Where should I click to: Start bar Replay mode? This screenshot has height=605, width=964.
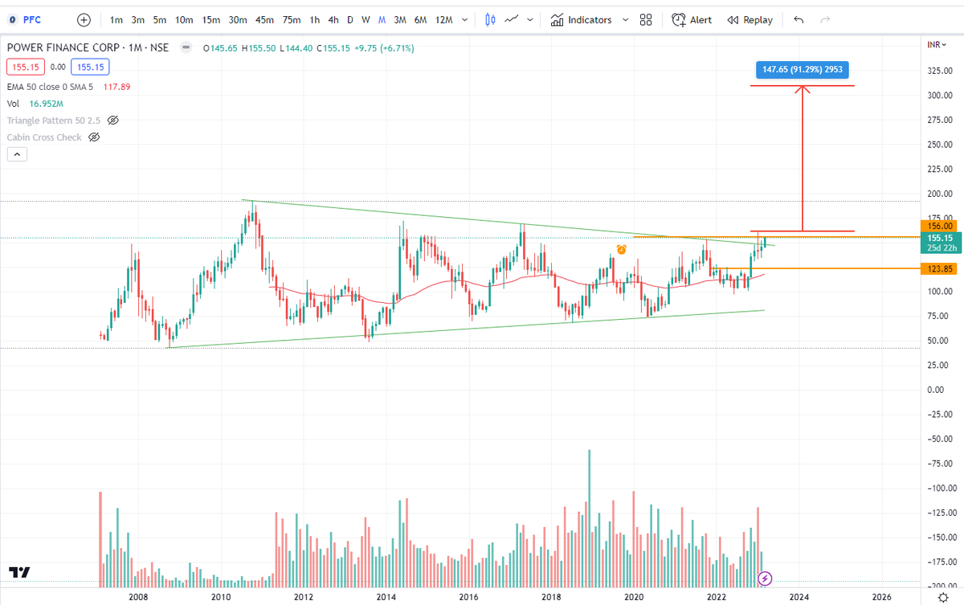click(x=750, y=19)
